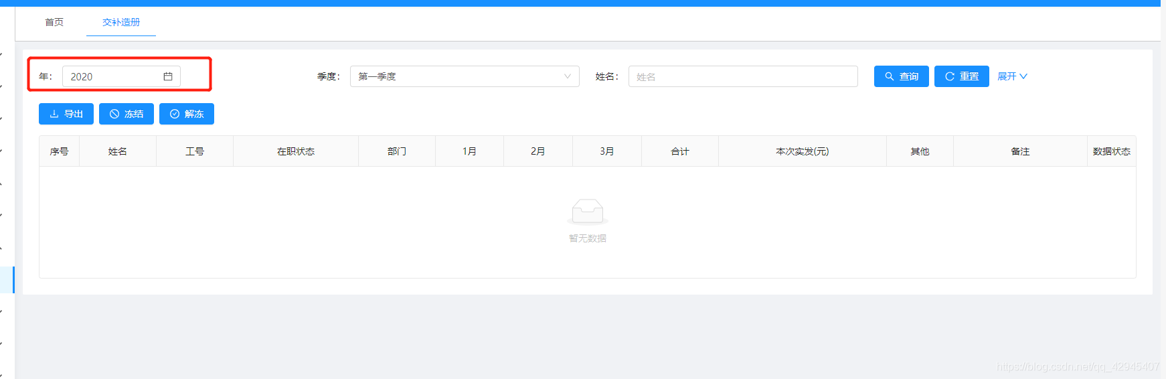Click the 重置 reset button

pos(961,76)
